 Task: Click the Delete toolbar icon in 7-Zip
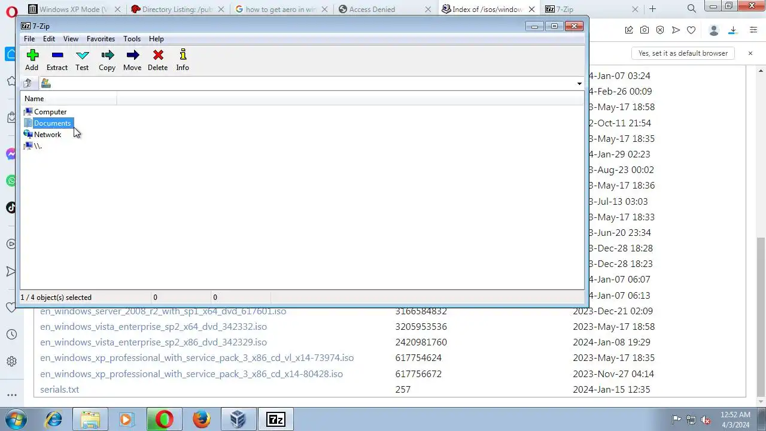tap(158, 60)
